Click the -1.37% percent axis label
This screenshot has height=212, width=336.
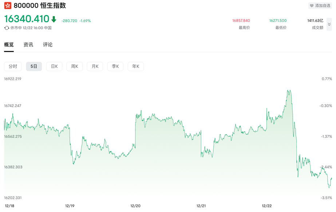327,137
